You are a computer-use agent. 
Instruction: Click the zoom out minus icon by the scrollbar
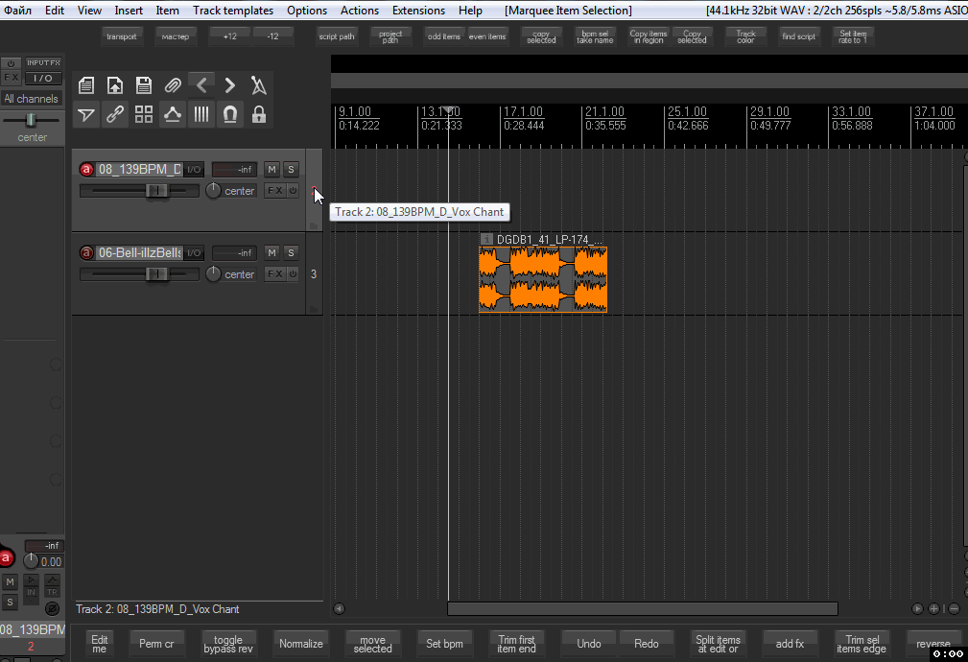click(x=954, y=609)
